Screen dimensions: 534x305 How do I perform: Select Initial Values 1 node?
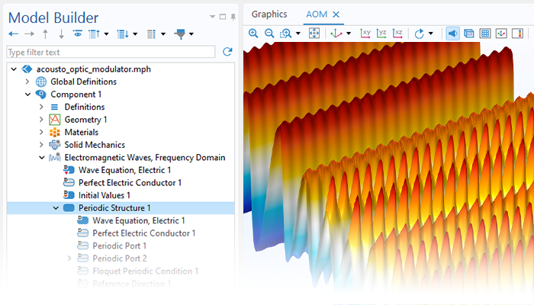pyautogui.click(x=105, y=195)
